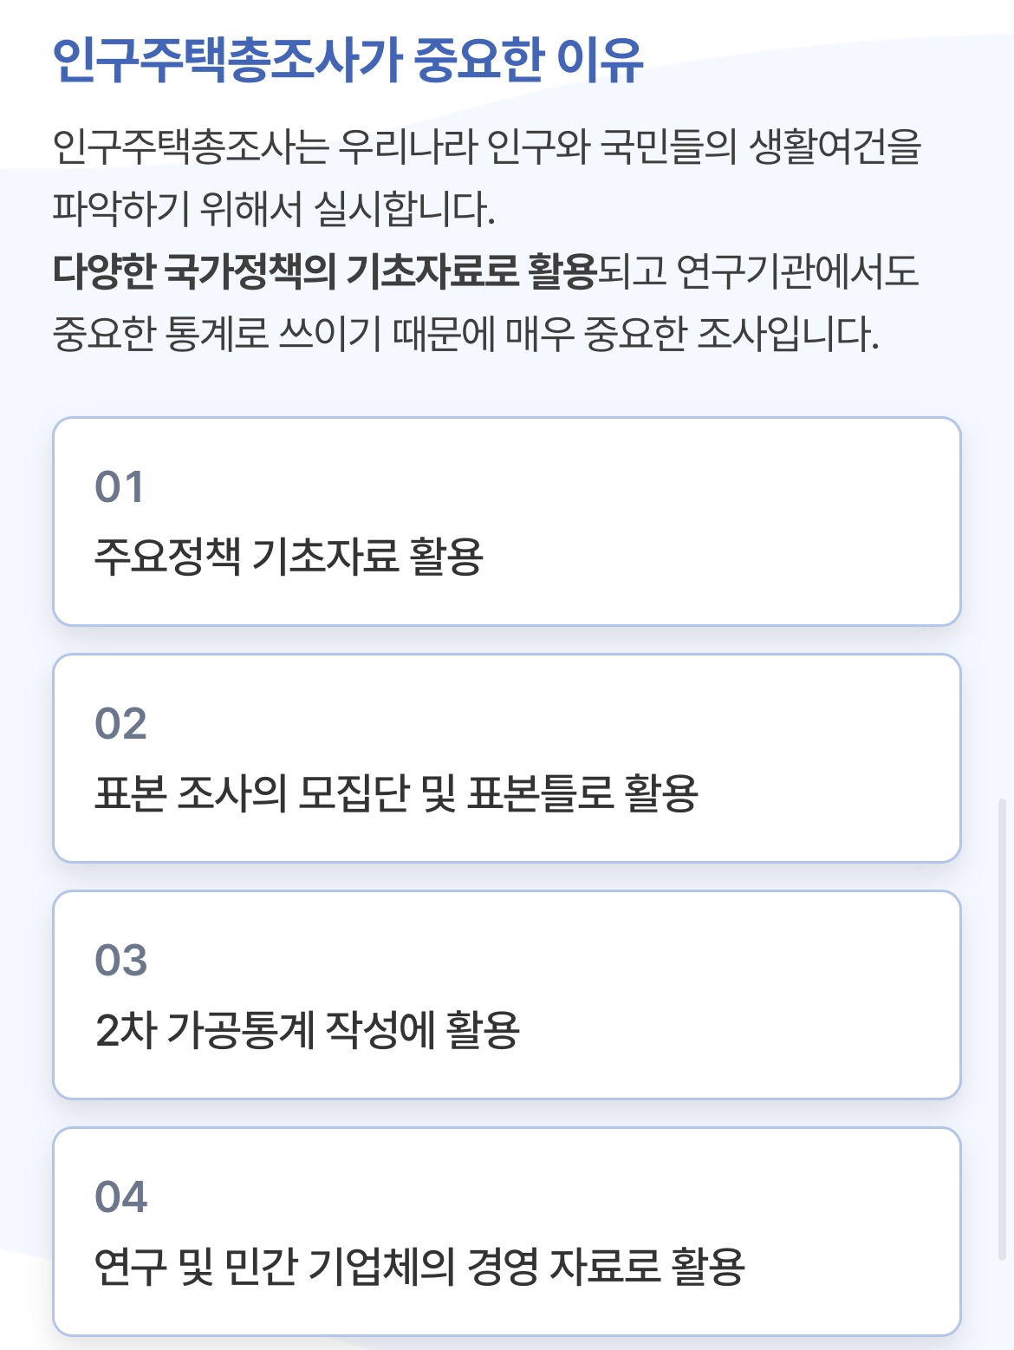The height and width of the screenshot is (1350, 1014).
Task: Click the bold text 다양한 국가정책의 기초자료로 활용
Action: click(325, 271)
